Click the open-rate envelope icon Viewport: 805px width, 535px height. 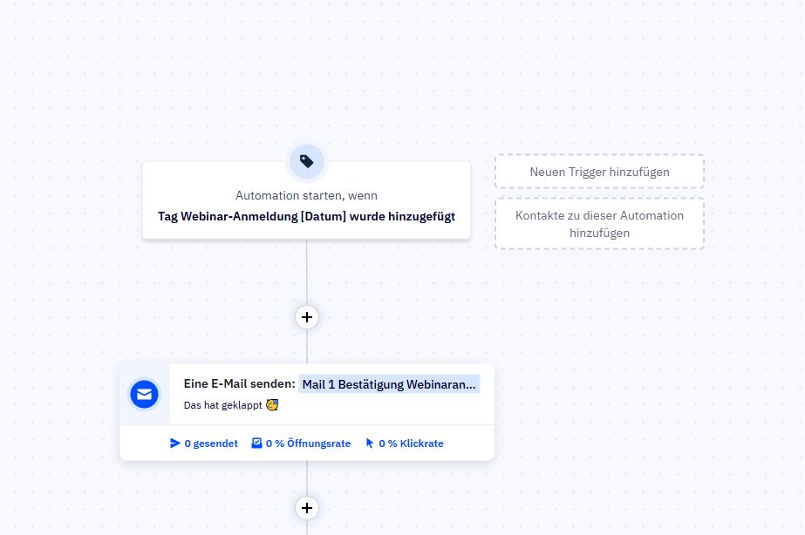tap(256, 444)
